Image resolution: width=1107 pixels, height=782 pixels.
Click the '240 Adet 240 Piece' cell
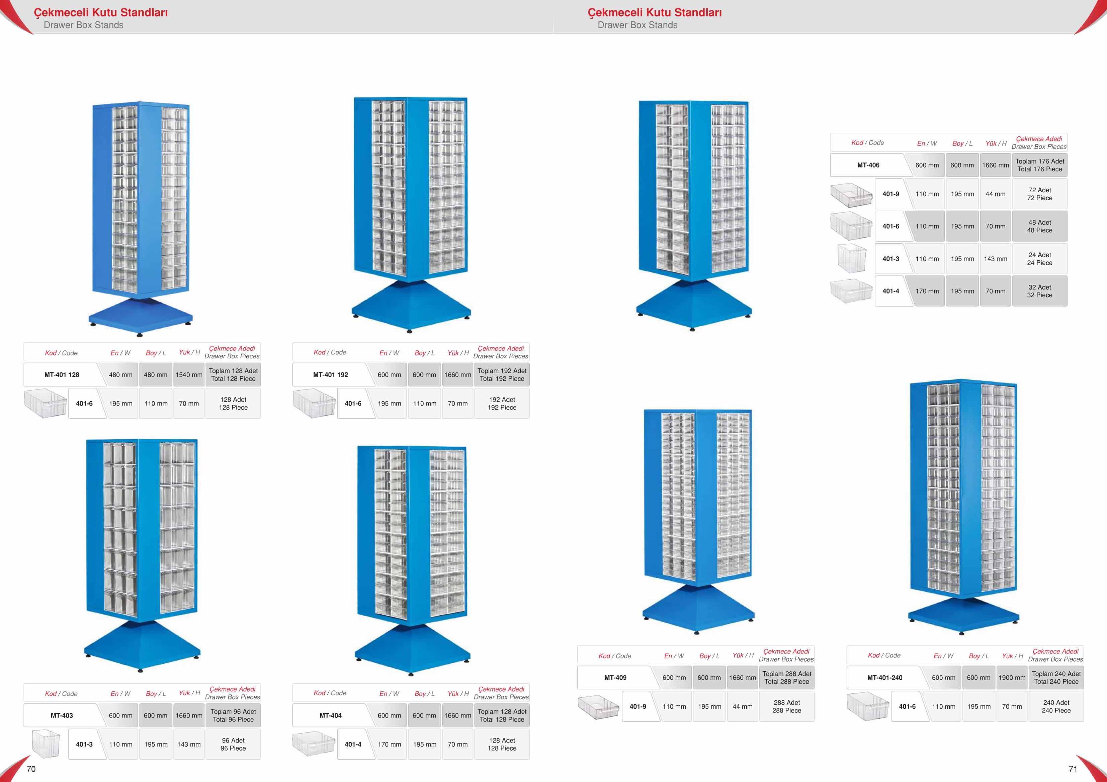click(x=1056, y=706)
